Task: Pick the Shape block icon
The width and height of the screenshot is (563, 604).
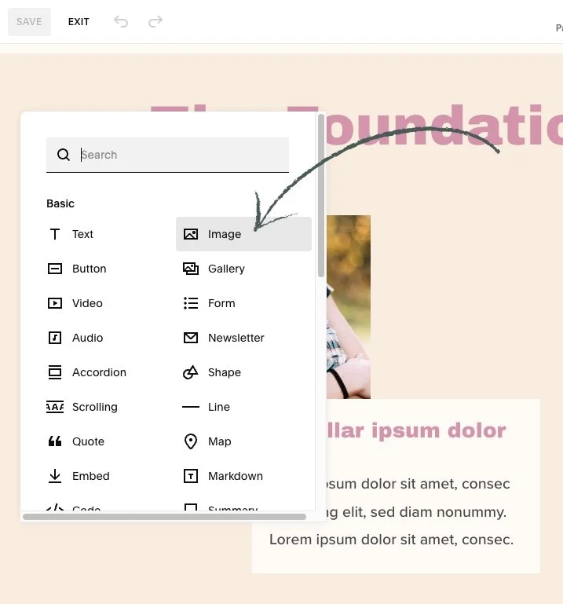Action: click(191, 372)
